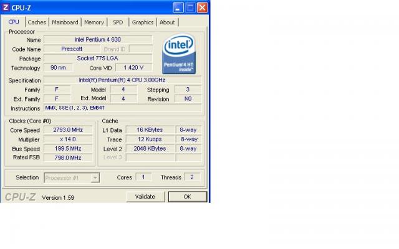Viewport: 399px width, 249px height.
Task: Close the CPU-Z window
Action: (x=203, y=8)
